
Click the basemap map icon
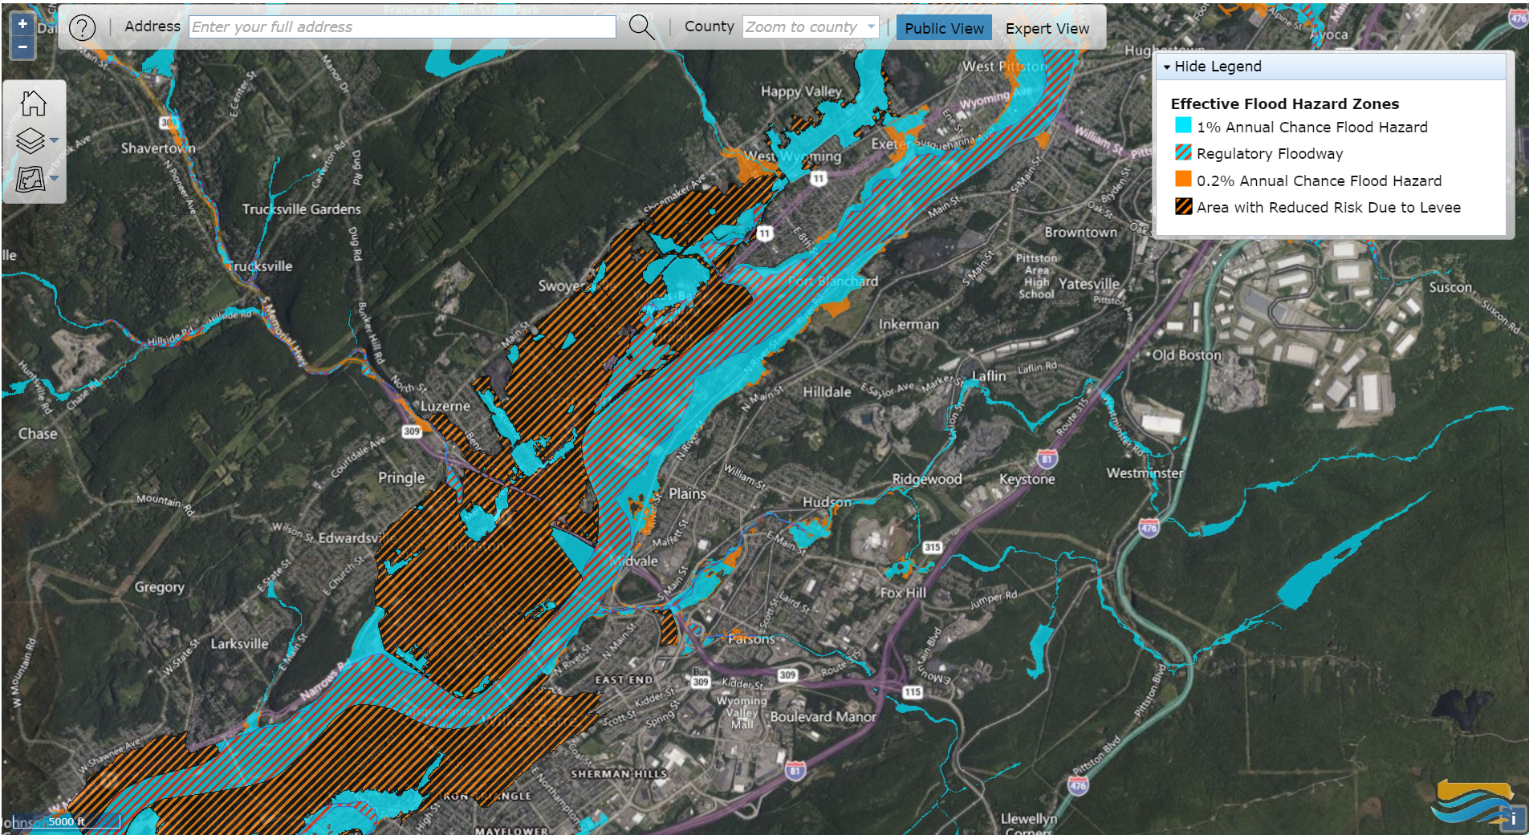coord(31,178)
